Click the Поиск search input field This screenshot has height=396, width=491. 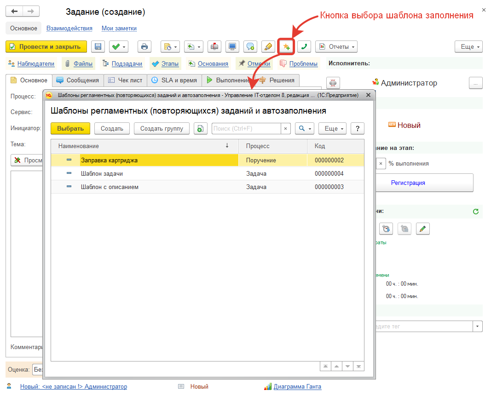[x=246, y=128]
